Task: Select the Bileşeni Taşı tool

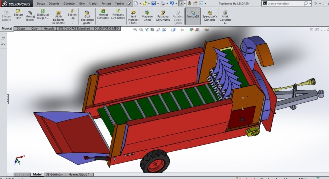Action: pos(73,14)
